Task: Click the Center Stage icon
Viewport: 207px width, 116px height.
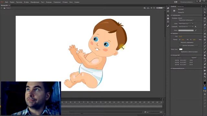Action: (x=151, y=8)
